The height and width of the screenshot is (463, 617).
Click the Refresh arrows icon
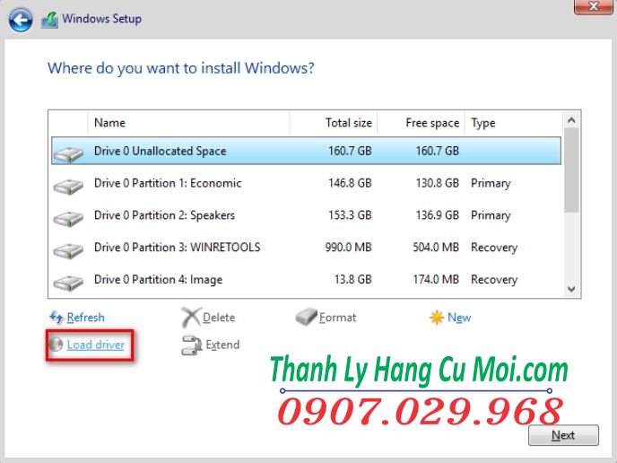tap(56, 317)
